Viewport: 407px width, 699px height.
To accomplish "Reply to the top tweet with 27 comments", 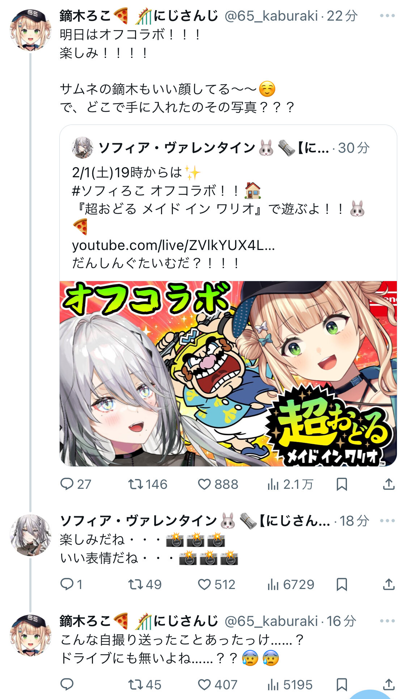I will pos(76,484).
